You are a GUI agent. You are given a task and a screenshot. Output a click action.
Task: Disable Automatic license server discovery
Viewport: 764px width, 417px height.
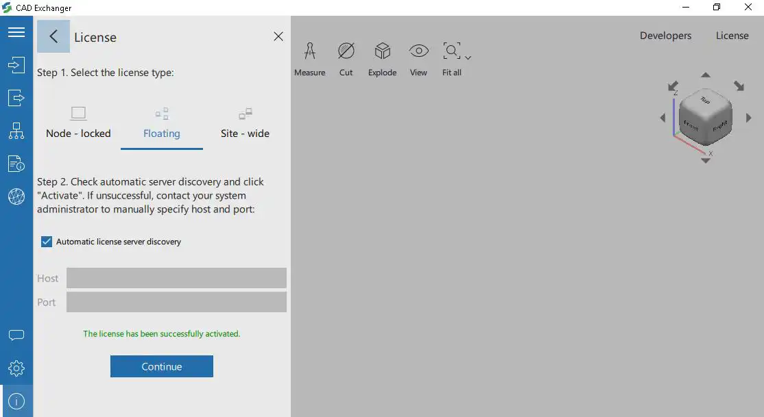[x=46, y=241]
